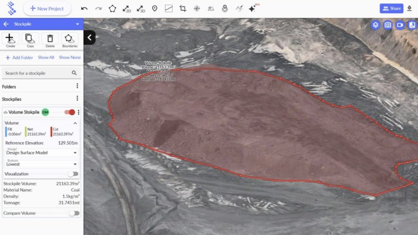Choose the location marker pin tool
The height and width of the screenshot is (235, 418).
point(155,8)
